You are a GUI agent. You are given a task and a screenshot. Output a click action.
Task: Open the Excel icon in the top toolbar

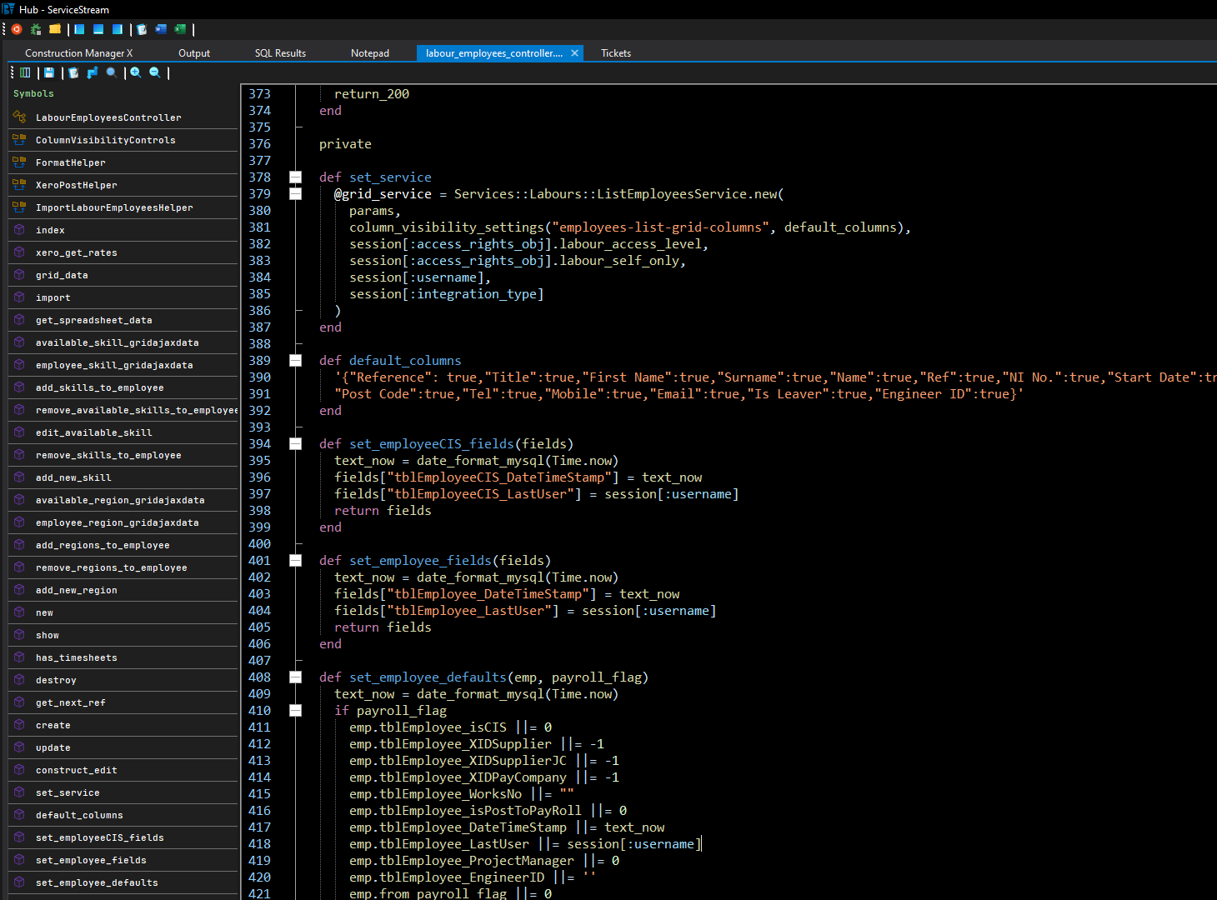pos(180,29)
